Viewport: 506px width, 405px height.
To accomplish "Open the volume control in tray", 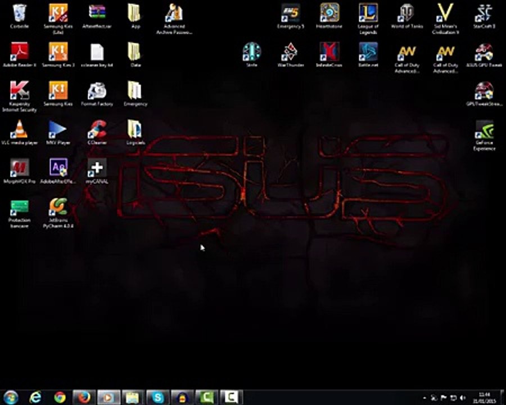I will 463,398.
